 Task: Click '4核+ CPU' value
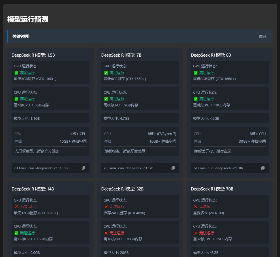tap(78, 134)
